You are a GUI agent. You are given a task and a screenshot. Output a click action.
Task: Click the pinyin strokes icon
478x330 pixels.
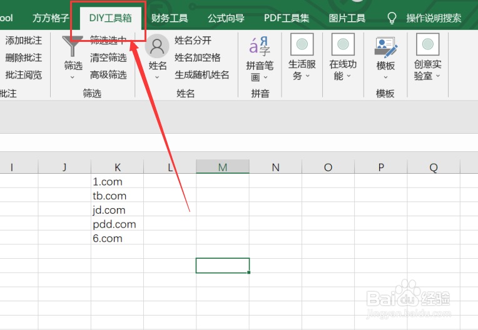[x=260, y=46]
